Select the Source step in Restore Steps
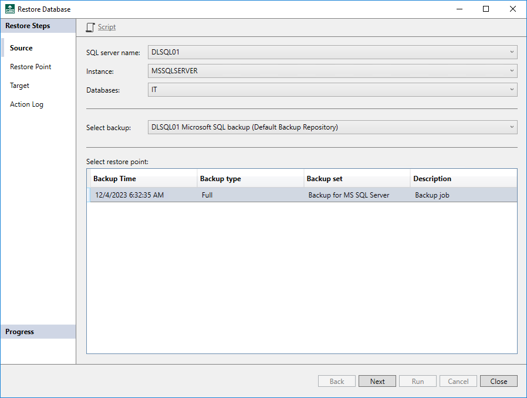Screen dimensions: 527x398 point(21,47)
